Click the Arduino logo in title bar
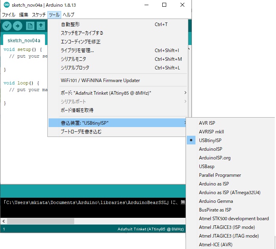The height and width of the screenshot is (249, 276). (x=7, y=5)
